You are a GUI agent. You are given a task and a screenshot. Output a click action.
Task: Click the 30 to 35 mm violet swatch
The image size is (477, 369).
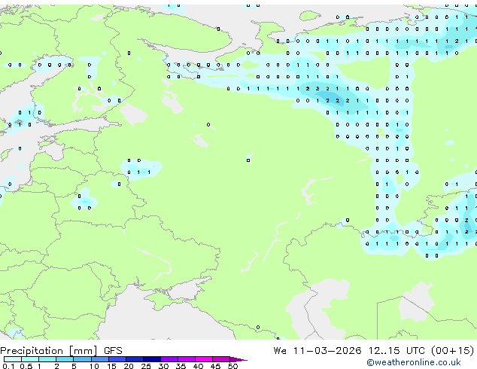point(169,359)
